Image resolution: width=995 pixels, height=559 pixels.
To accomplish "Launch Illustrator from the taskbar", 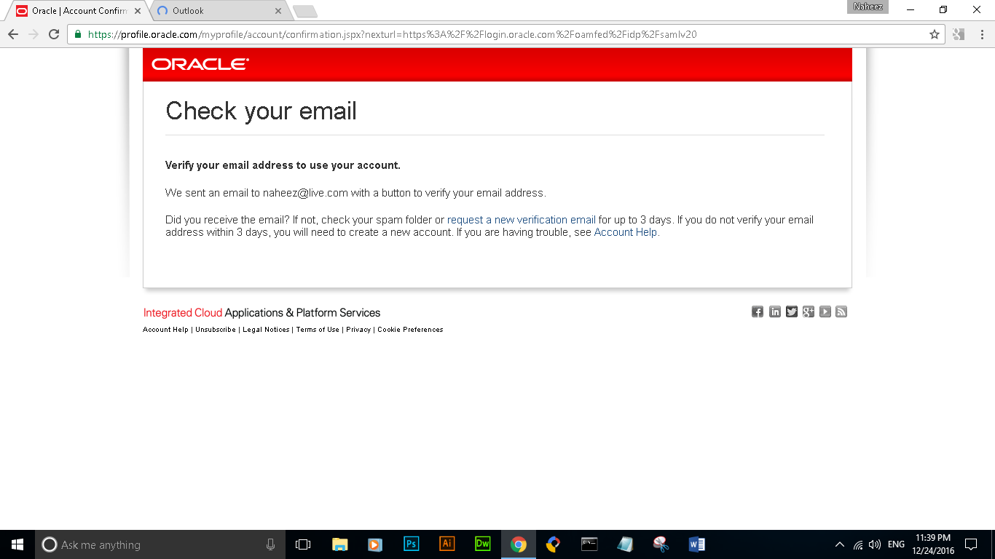I will point(447,544).
